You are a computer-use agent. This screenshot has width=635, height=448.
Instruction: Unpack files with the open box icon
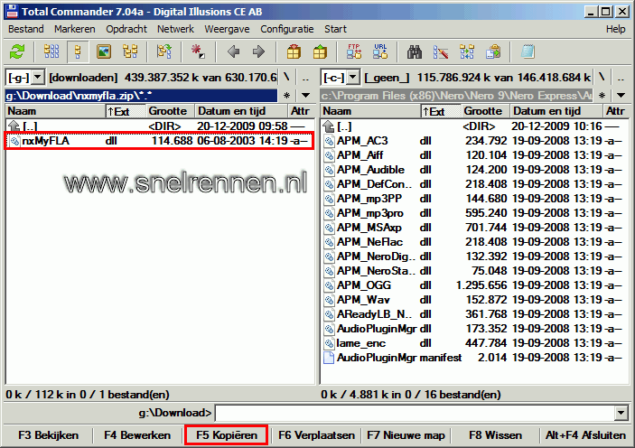(320, 51)
